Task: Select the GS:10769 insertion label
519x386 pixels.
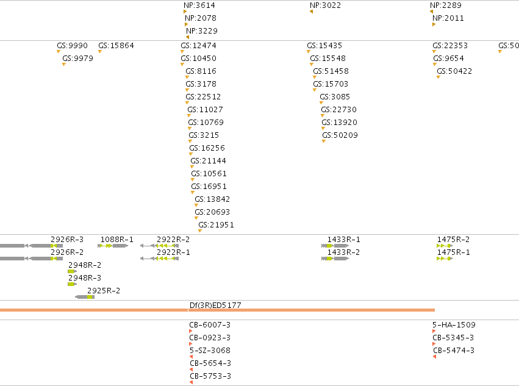Action: point(206,122)
